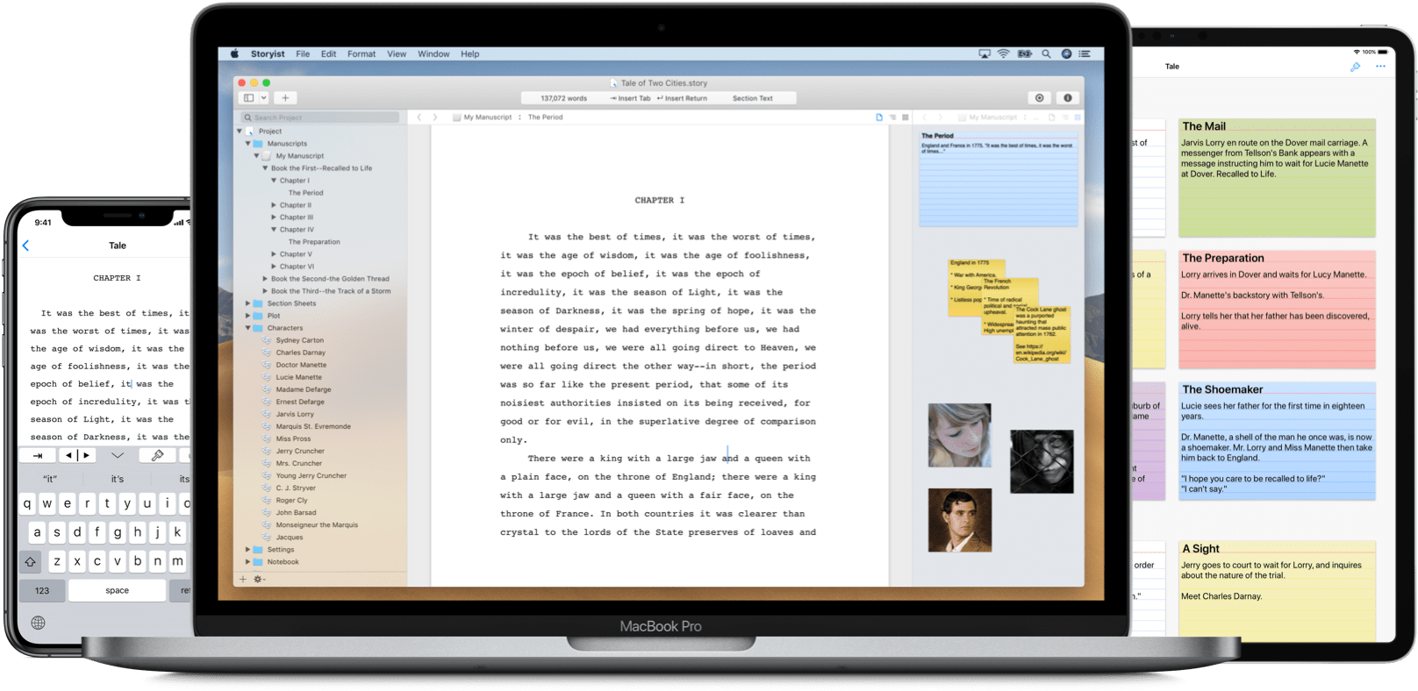Screen dimensions: 1418x691
Task: Open the info inspector button
Action: (x=1067, y=98)
